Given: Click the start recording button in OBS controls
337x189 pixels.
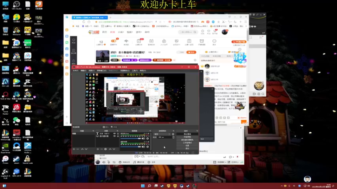Looking at the screenshot, I should 187,137.
